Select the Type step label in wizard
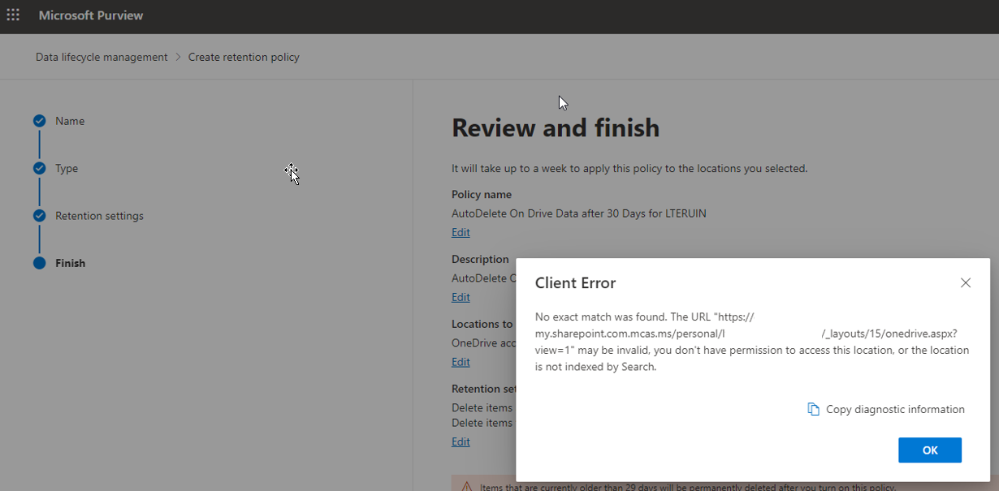This screenshot has width=999, height=491. coord(67,169)
